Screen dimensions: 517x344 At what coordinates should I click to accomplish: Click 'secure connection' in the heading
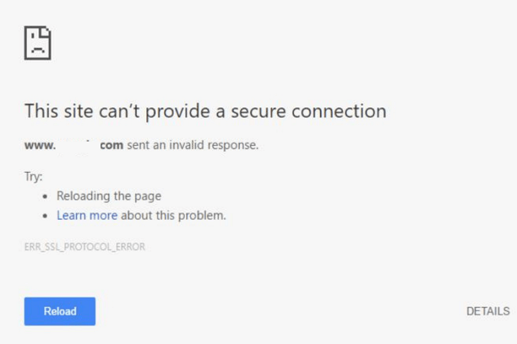308,111
